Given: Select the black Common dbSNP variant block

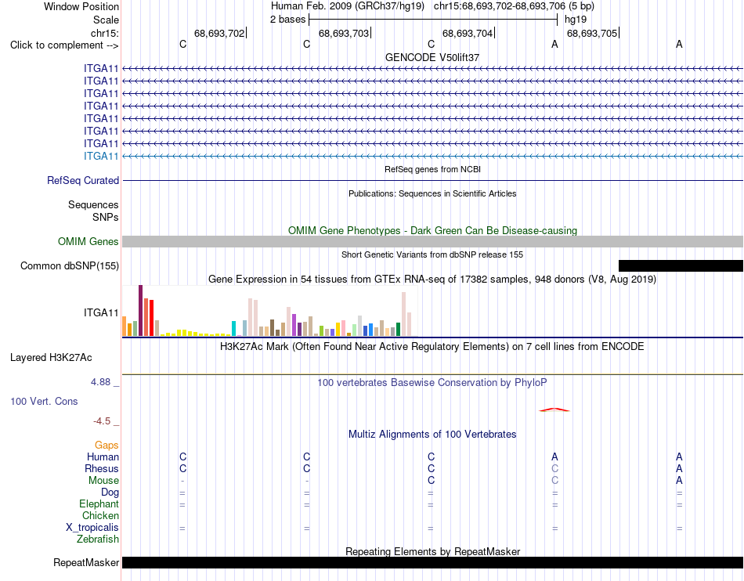Looking at the screenshot, I should tap(681, 265).
